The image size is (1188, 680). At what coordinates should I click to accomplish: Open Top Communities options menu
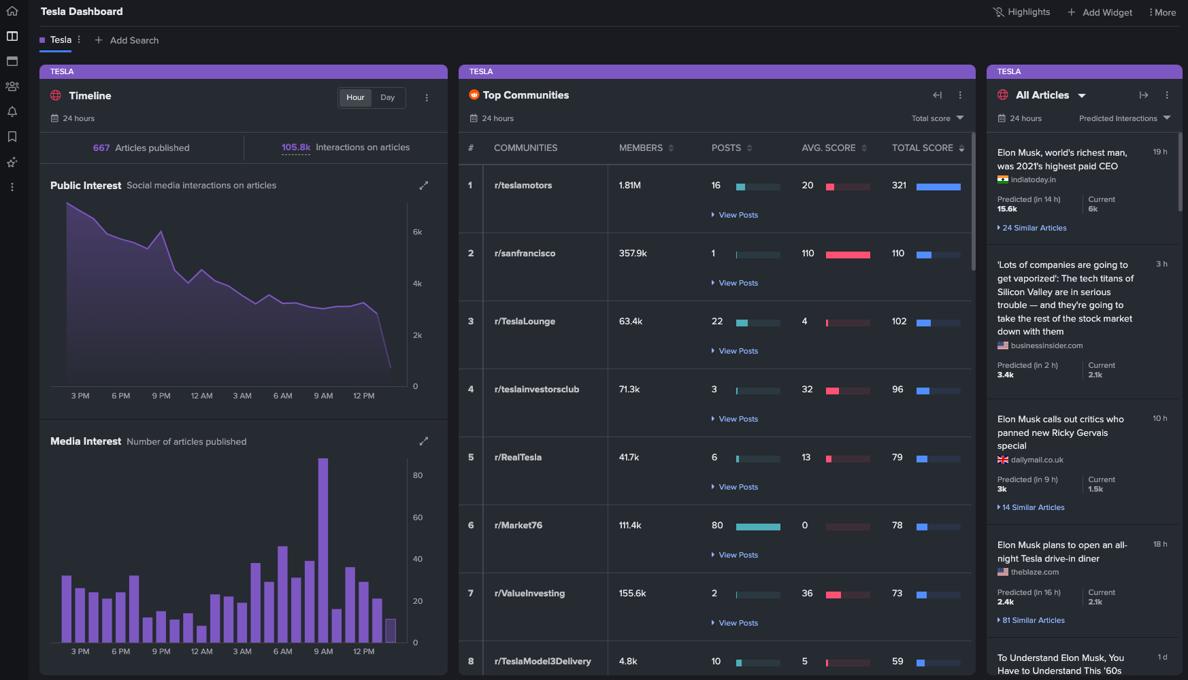point(960,95)
